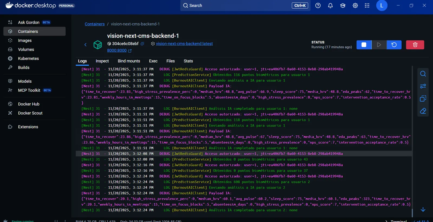Image resolution: width=433 pixels, height=222 pixels.
Task: Open the Kubernetes section
Action: 34,59
